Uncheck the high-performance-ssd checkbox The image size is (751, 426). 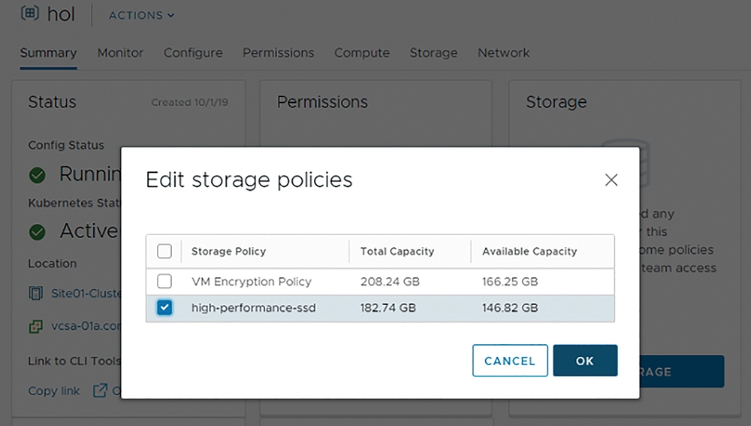164,307
